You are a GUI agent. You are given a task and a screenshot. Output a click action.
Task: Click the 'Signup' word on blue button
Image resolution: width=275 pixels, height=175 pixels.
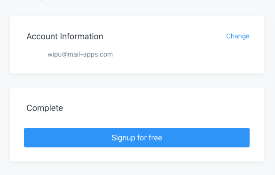click(123, 138)
